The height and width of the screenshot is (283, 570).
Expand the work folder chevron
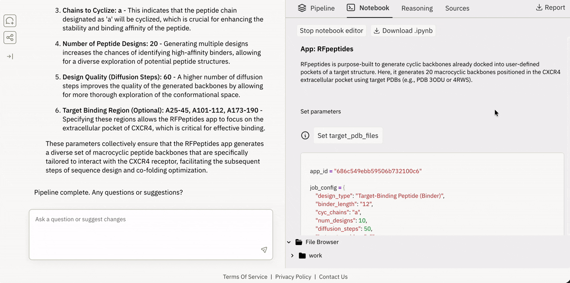292,255
